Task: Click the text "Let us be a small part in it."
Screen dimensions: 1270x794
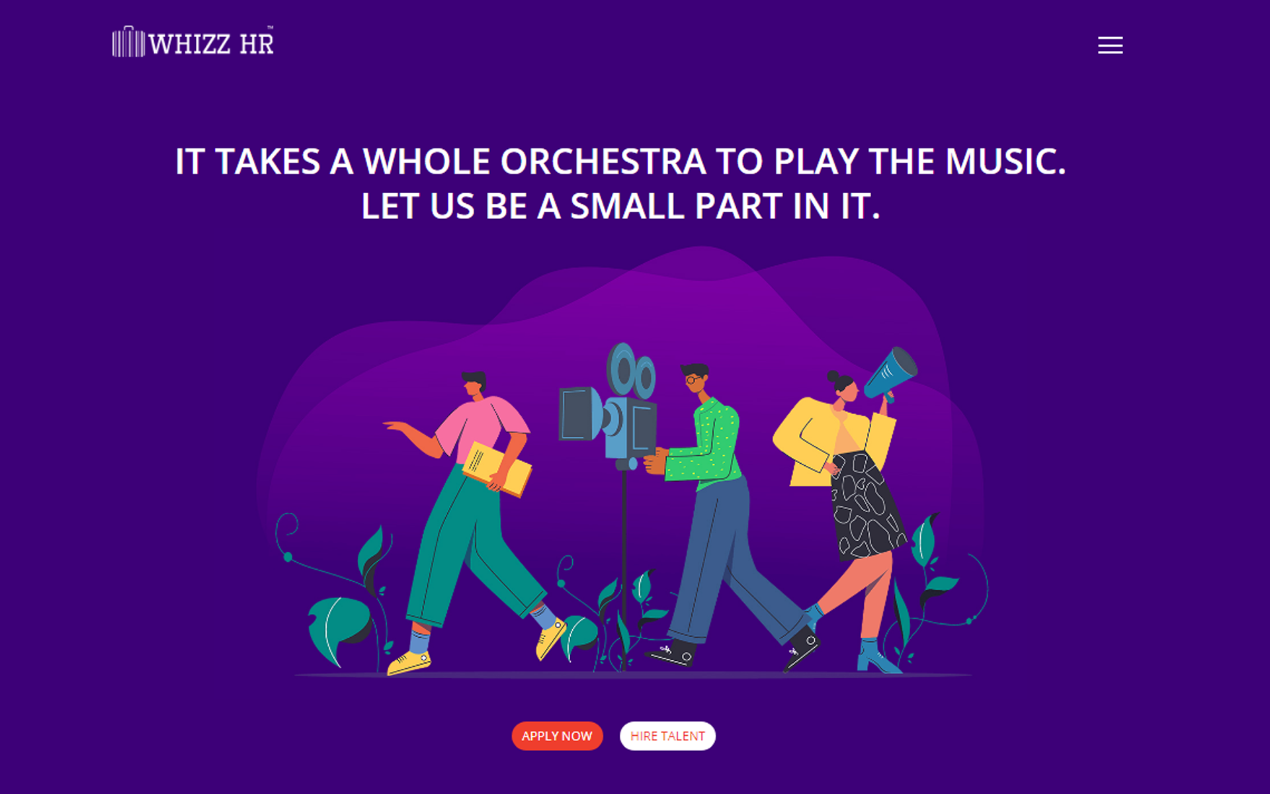Action: 620,206
